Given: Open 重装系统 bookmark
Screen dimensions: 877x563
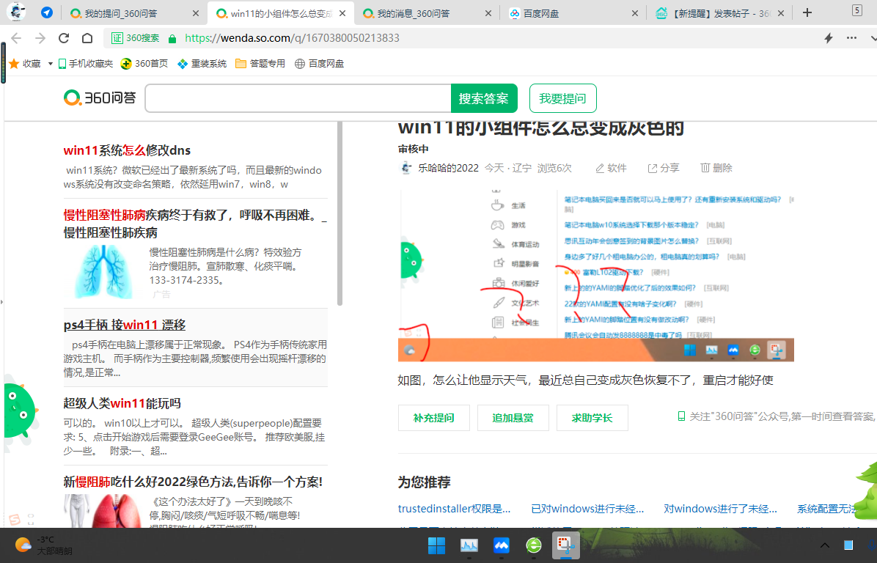Looking at the screenshot, I should pos(202,64).
